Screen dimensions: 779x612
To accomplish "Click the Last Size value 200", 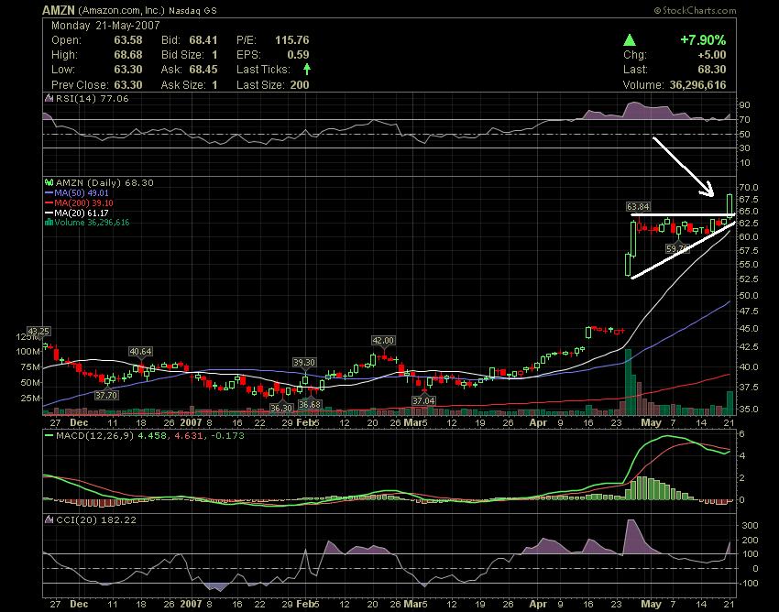I will 300,85.
